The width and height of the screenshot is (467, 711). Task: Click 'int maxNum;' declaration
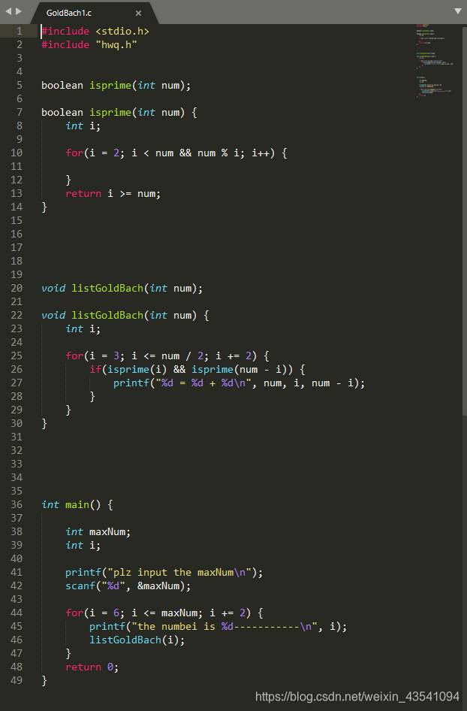98,532
